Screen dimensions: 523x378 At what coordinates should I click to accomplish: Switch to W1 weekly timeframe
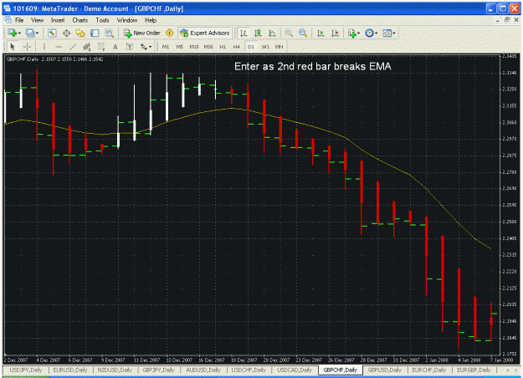(x=265, y=47)
